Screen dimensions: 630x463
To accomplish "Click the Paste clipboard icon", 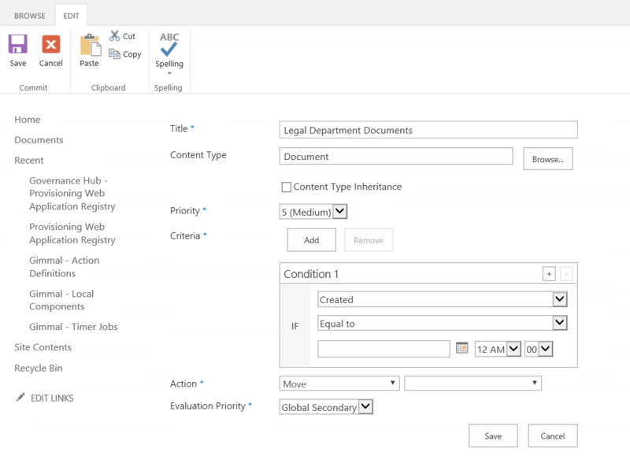I will click(89, 45).
